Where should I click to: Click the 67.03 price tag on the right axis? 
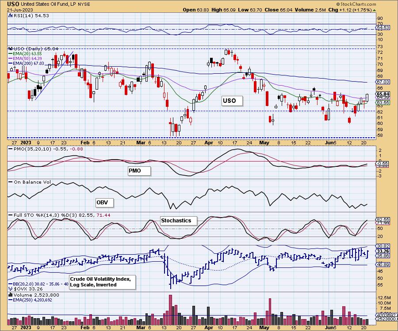383,82
